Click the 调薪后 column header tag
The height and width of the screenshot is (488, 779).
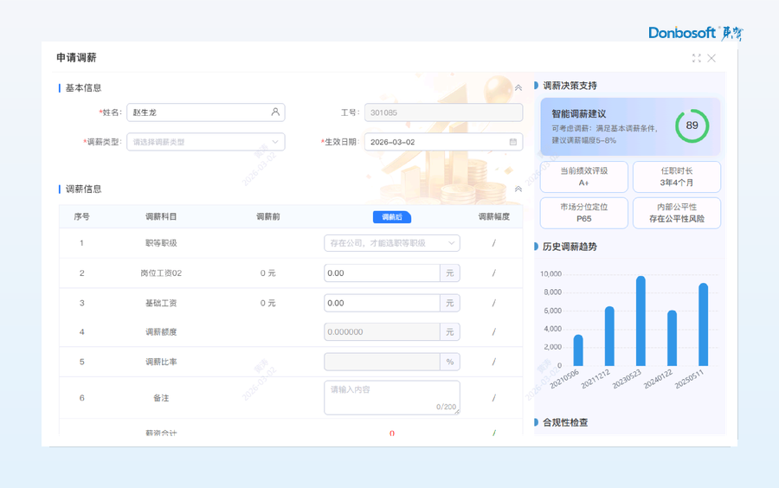point(392,217)
